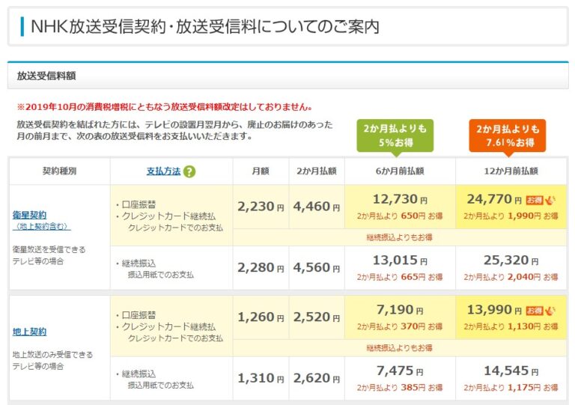Select the 12,730円 six-month price
The height and width of the screenshot is (405, 575).
(400, 199)
